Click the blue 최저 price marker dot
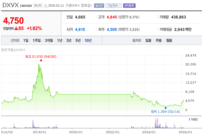Image resolution: width=202 pixels, height=137 pixels. point(165,108)
